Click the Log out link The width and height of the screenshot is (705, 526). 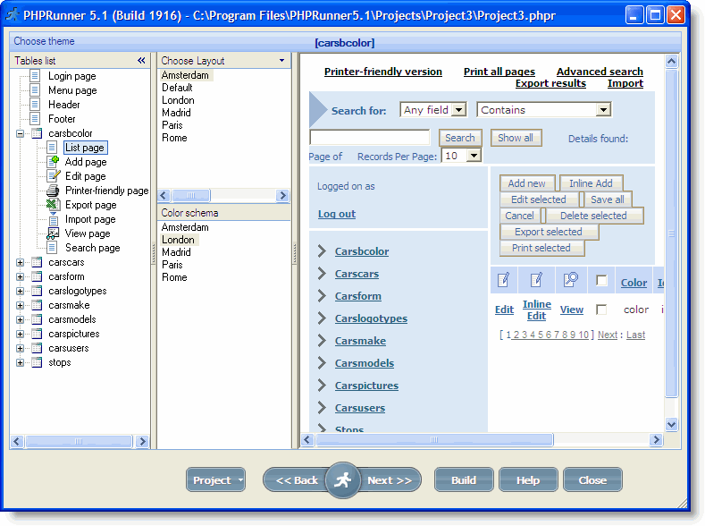click(x=337, y=214)
